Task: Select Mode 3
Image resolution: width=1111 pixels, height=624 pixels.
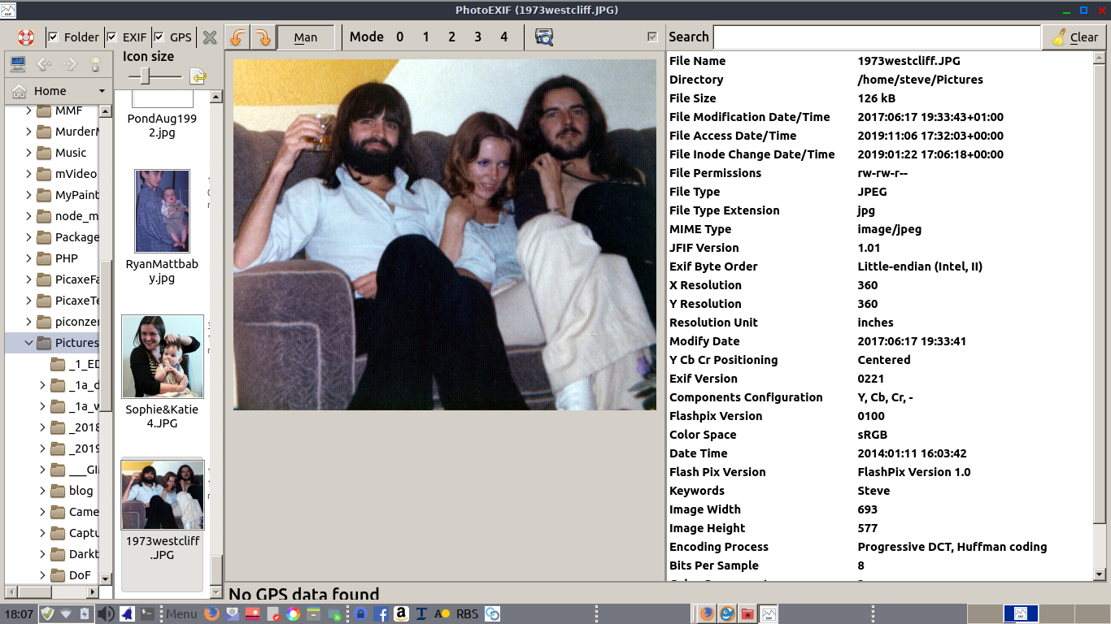Action: (477, 37)
